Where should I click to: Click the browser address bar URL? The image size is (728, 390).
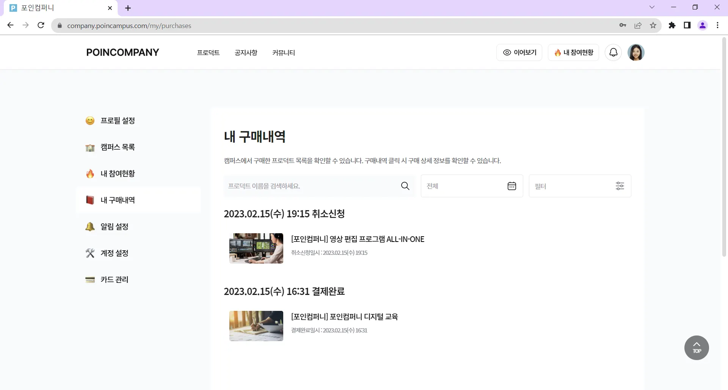[x=129, y=26]
